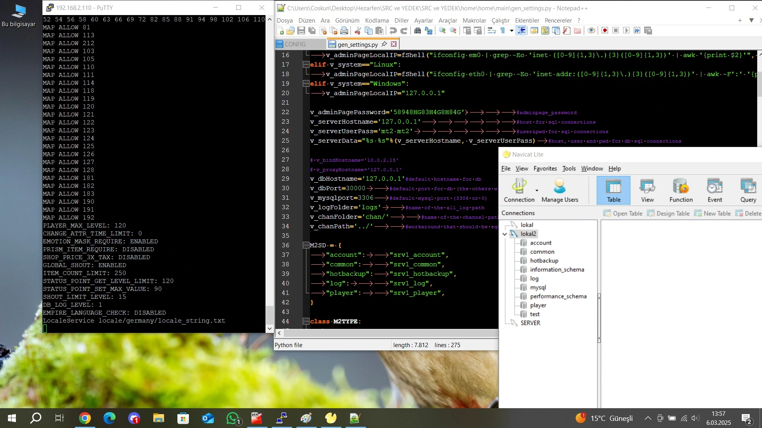Click the New file icon in Notepad++
Viewport: 762px width, 428px height.
click(x=280, y=31)
